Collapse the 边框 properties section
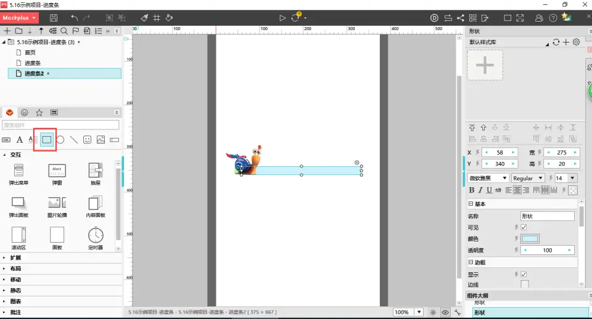This screenshot has height=319, width=592. [x=471, y=262]
